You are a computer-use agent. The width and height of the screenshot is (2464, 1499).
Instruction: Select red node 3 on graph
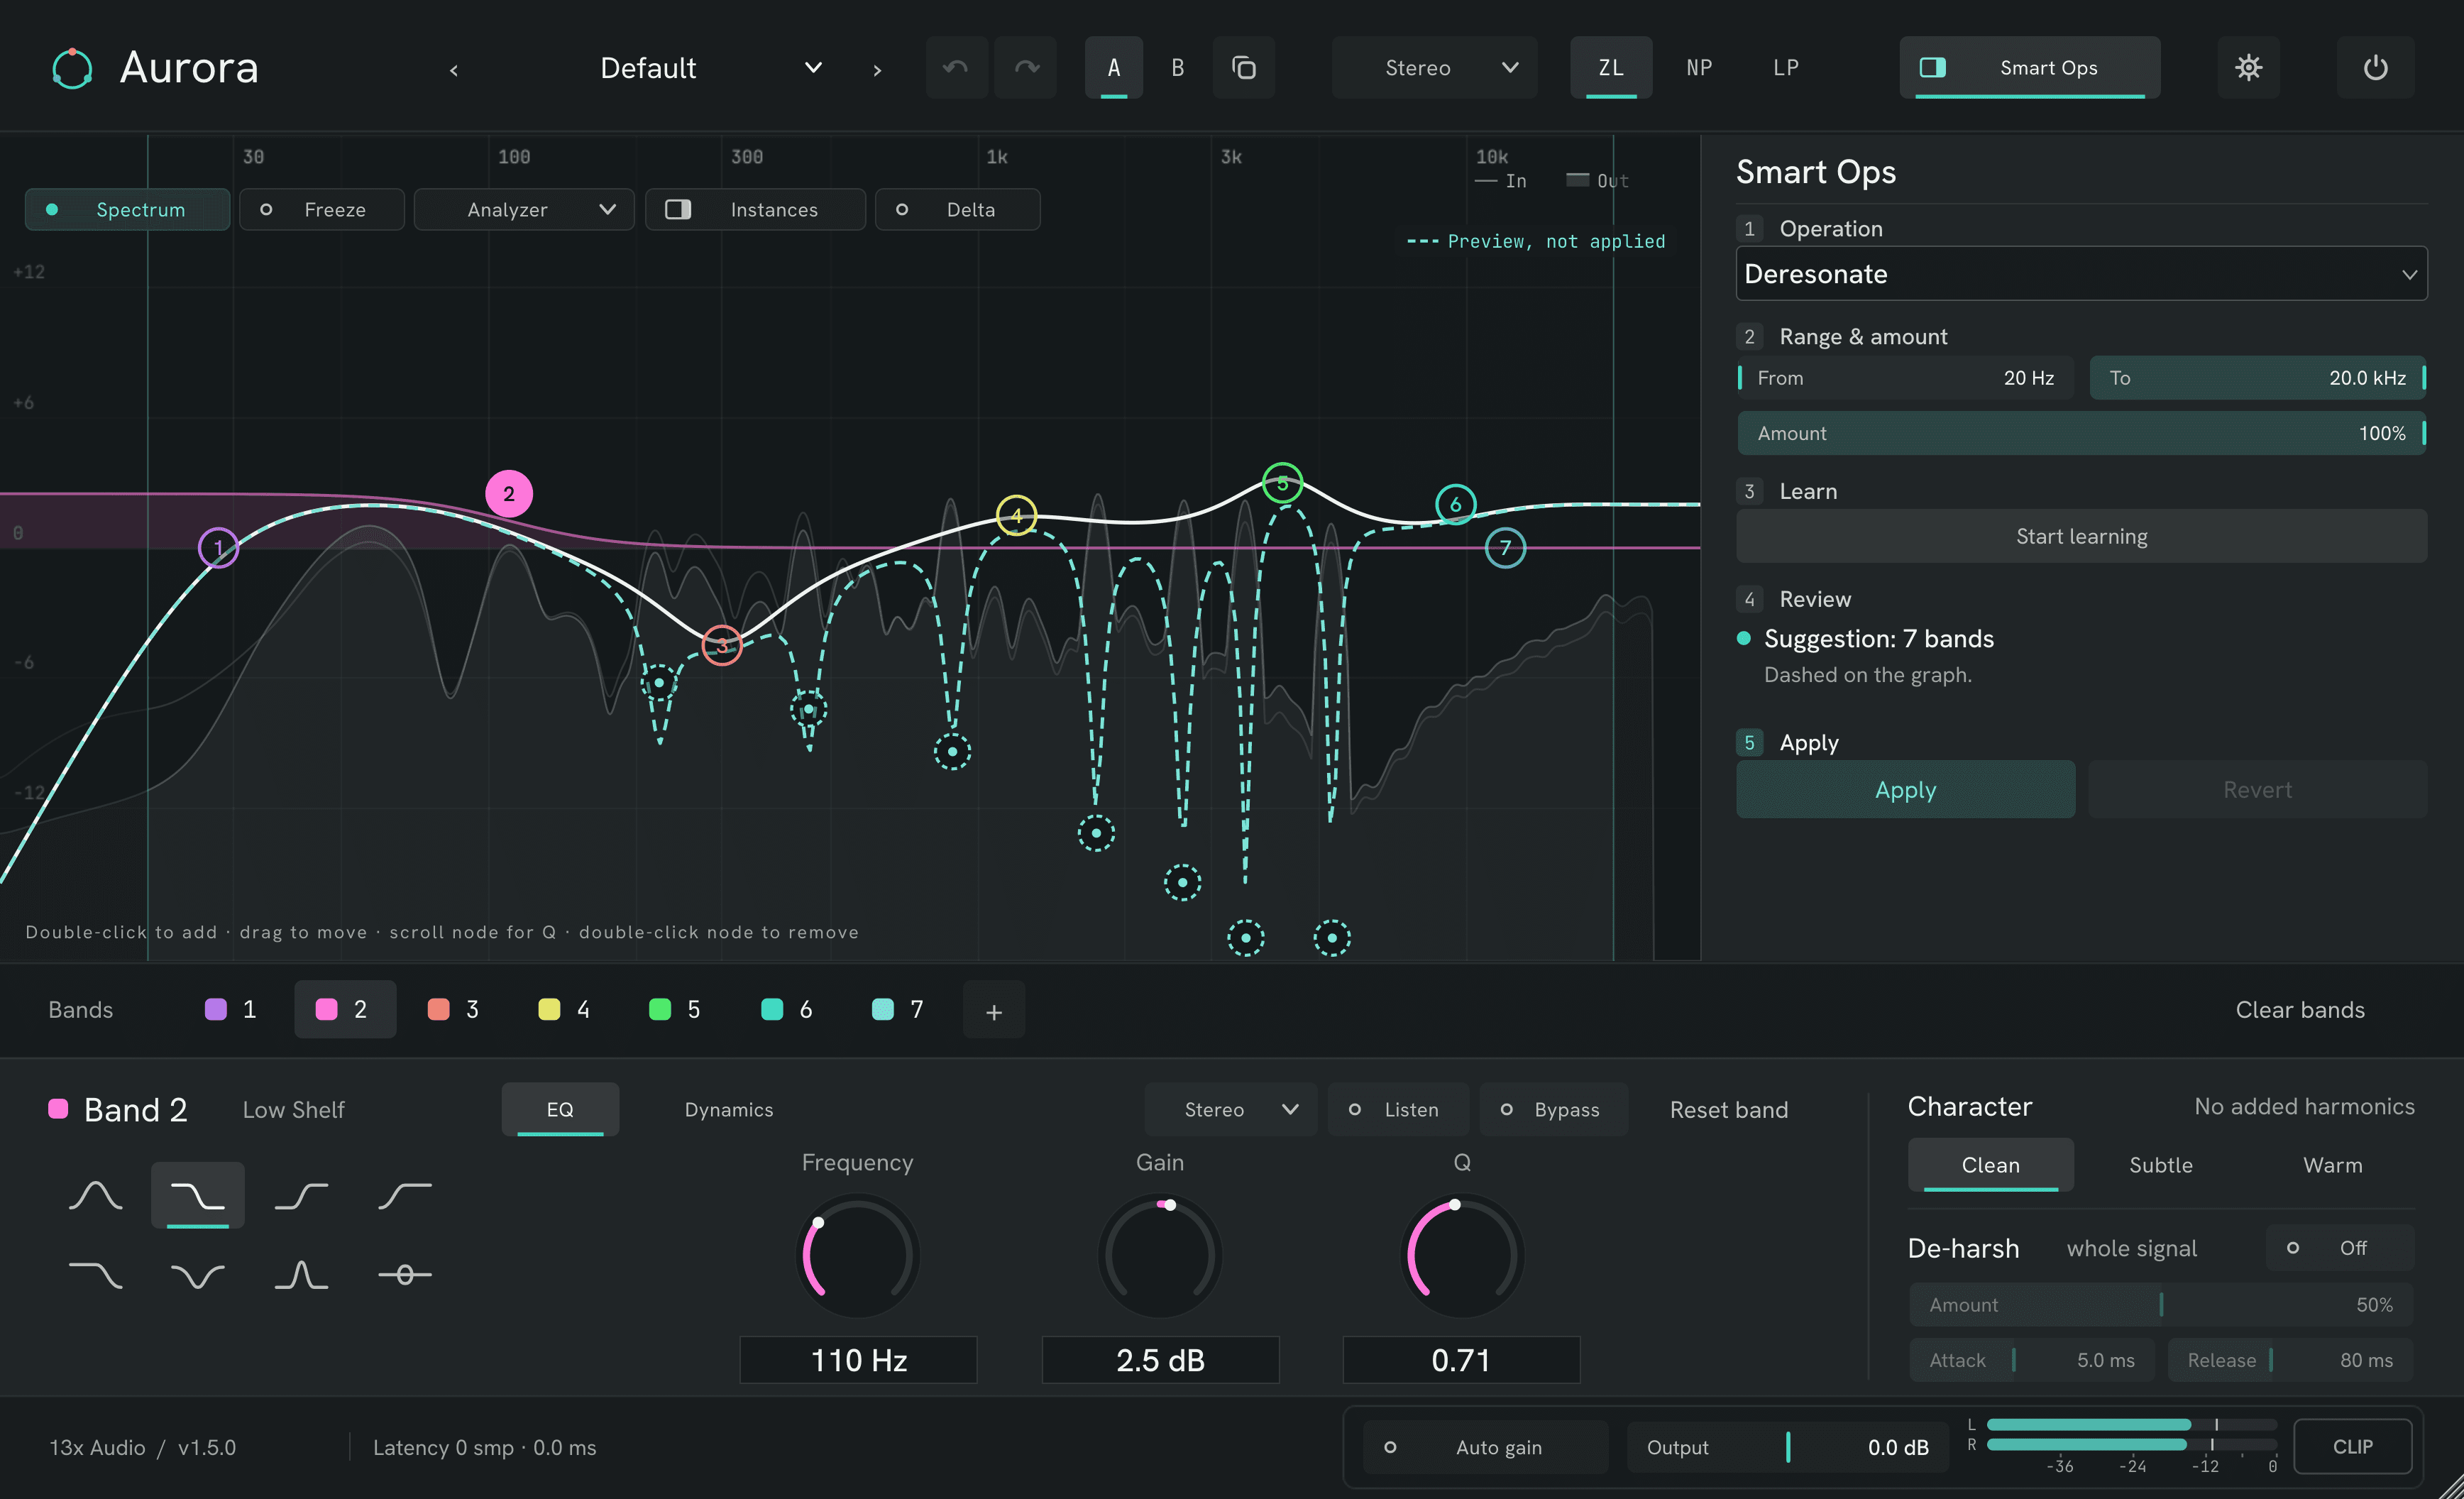click(722, 646)
